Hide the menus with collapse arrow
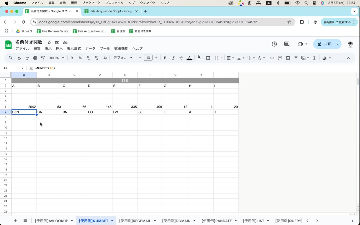Viewport: 360px width, 225px height. coord(348,58)
